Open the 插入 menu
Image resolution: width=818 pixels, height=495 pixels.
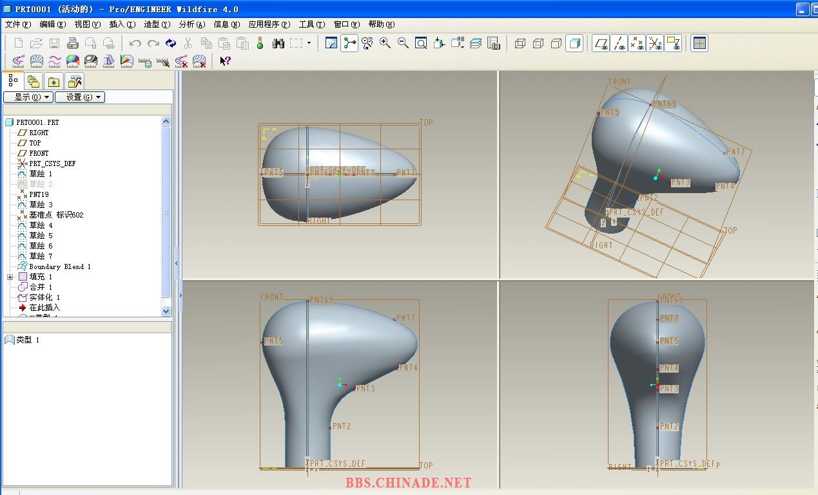122,24
